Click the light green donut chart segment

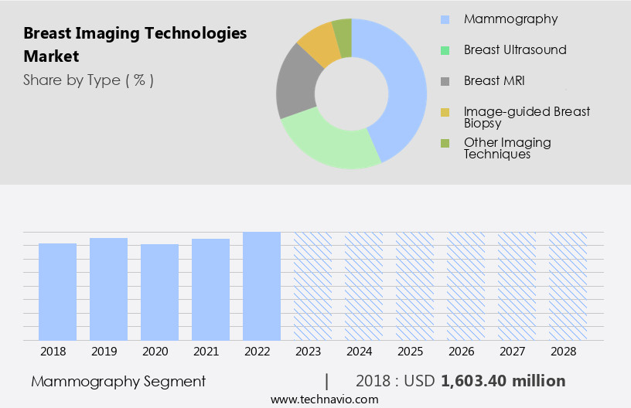[x=329, y=143]
